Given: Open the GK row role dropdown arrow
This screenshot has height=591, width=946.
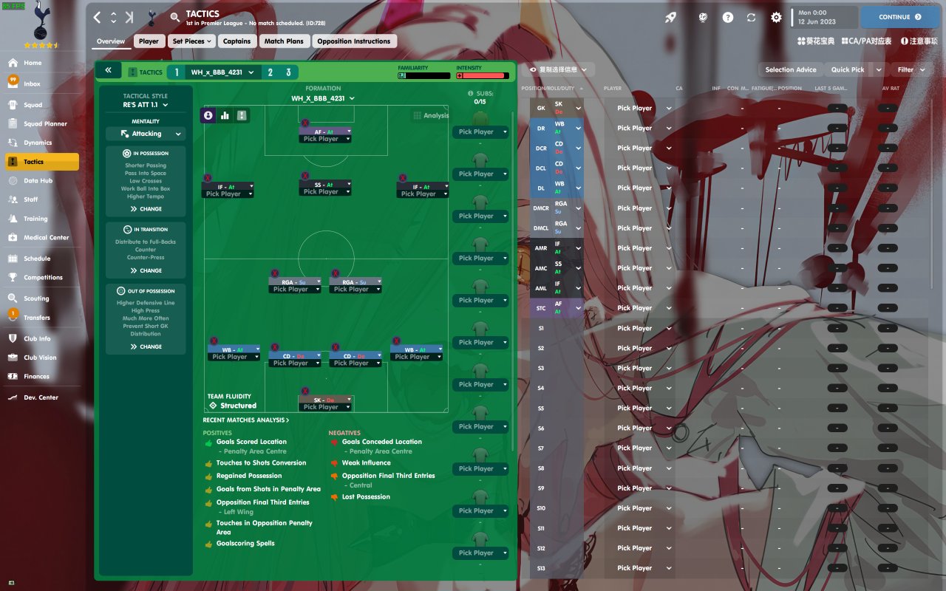Looking at the screenshot, I should [x=578, y=108].
